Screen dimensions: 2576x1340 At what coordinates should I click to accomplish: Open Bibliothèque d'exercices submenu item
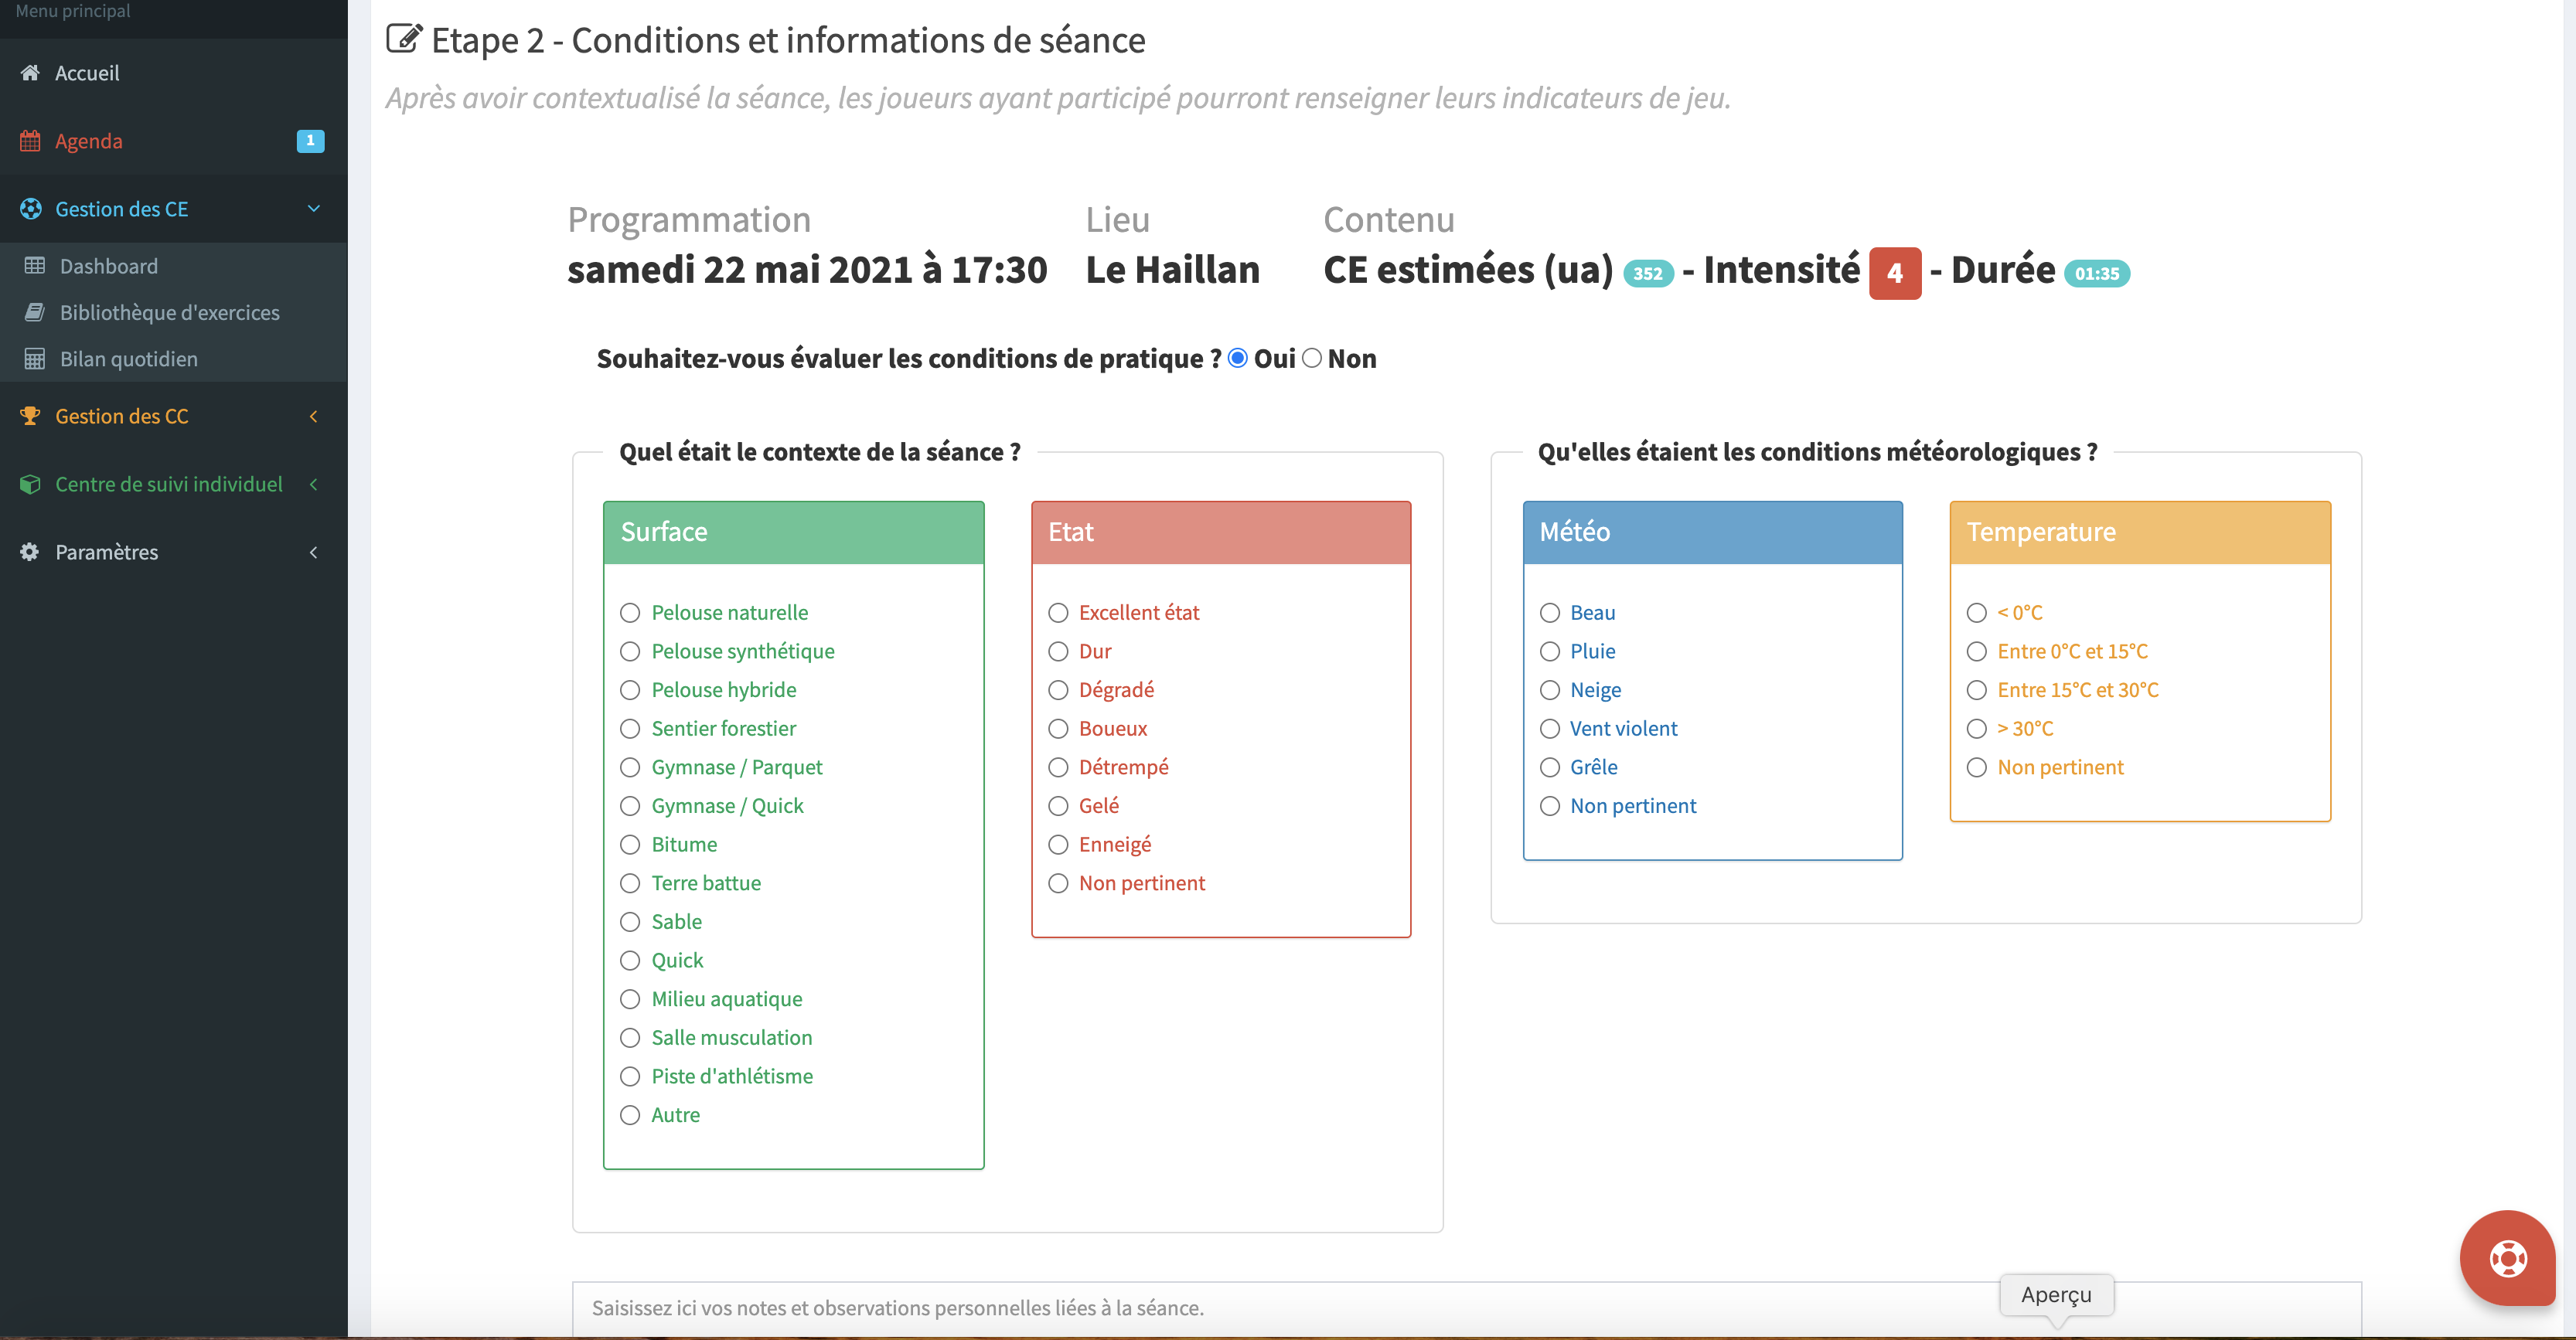pos(173,313)
